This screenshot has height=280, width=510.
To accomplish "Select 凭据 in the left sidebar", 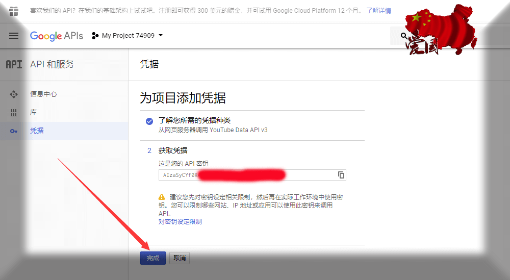I will pos(37,131).
